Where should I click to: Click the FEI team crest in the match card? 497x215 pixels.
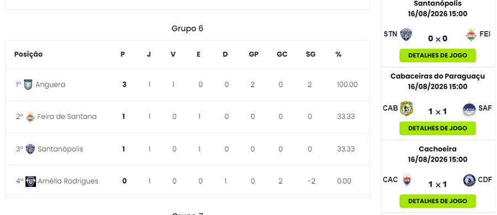[x=471, y=35]
